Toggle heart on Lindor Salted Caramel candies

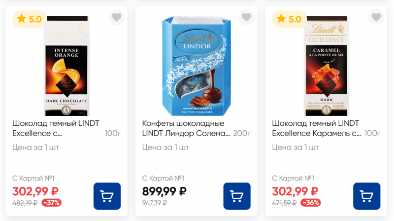tap(246, 18)
